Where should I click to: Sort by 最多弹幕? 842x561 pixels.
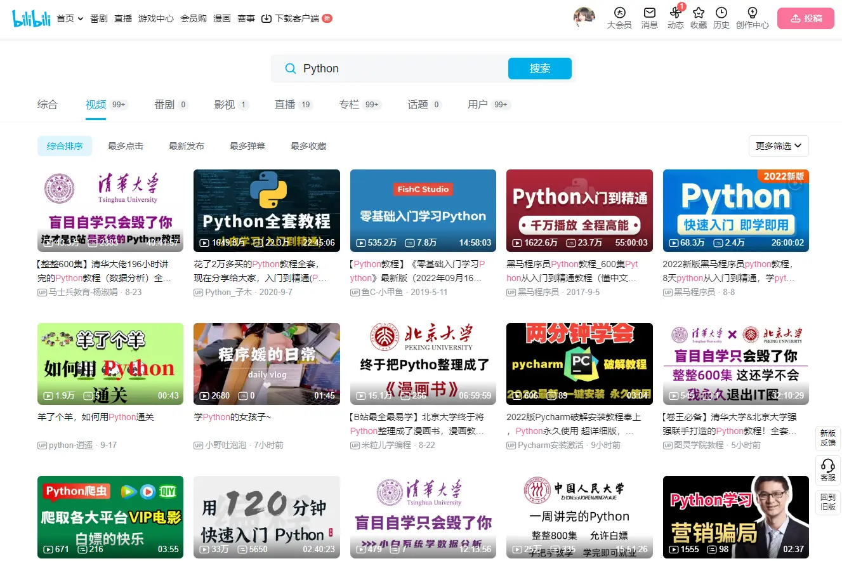click(x=247, y=146)
